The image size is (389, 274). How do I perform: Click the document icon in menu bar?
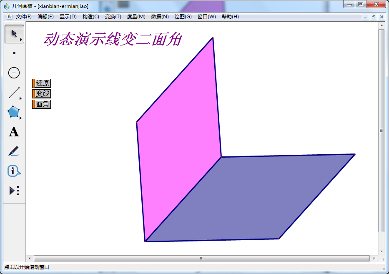pos(10,17)
